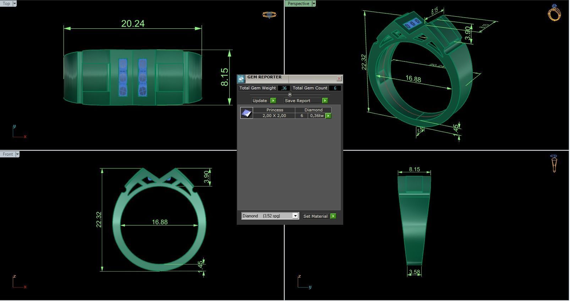Close the Gem Reporter dialog
This screenshot has height=301, width=570.
point(339,79)
